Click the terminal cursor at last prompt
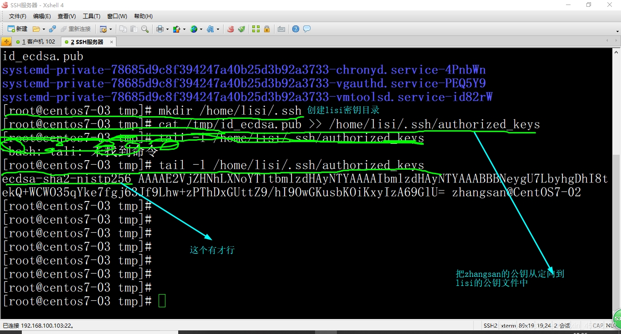This screenshot has height=334, width=621. (x=162, y=301)
